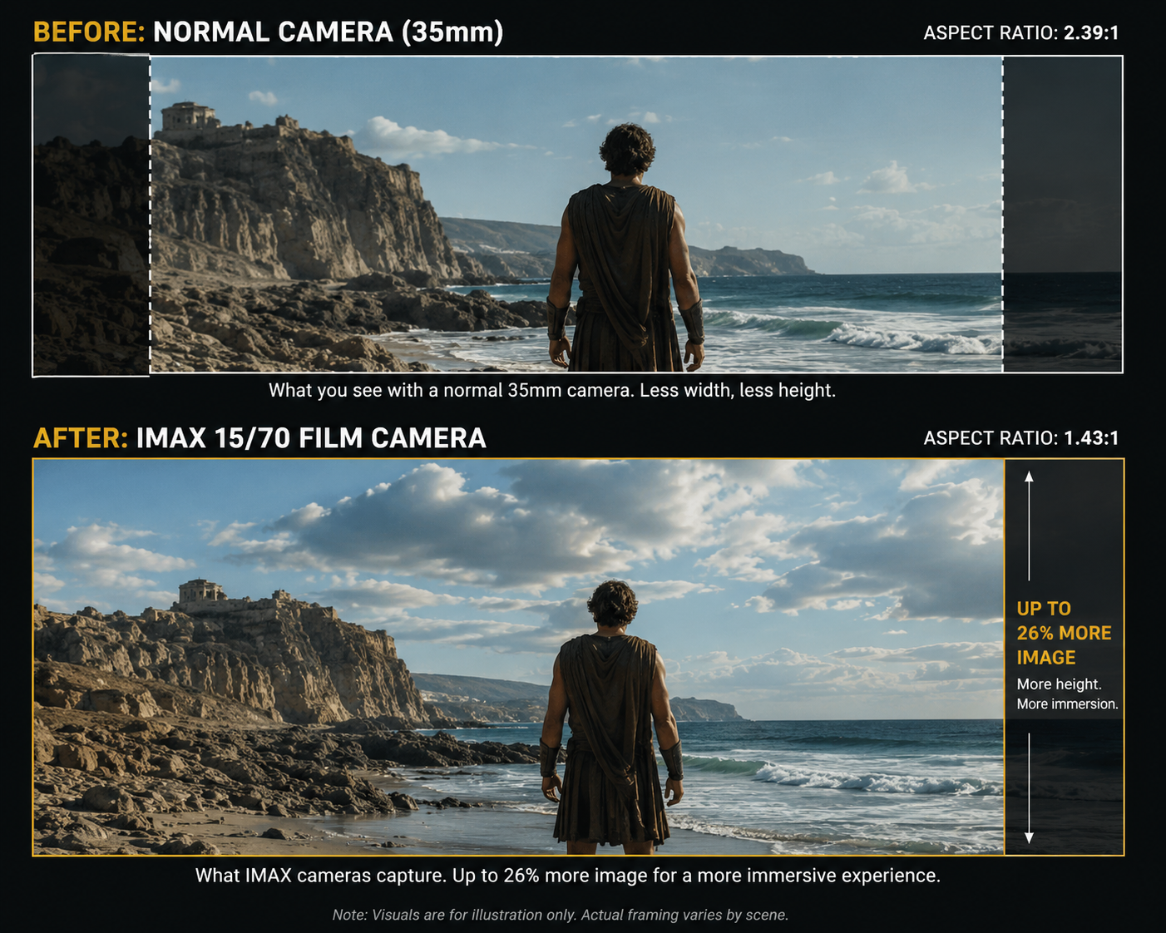Select the 35mm normal camera beach image
Image resolution: width=1166 pixels, height=933 pixels.
click(576, 214)
